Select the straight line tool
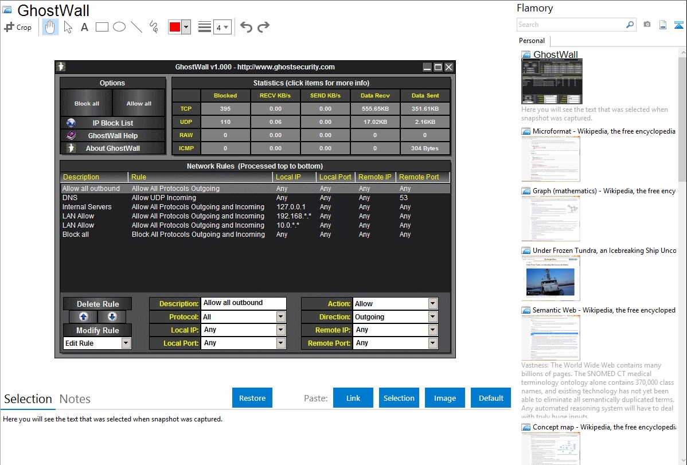The width and height of the screenshot is (687, 465). [x=136, y=27]
